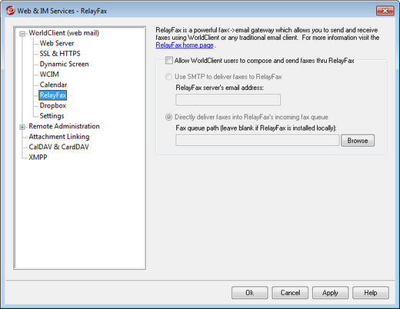Viewport: 400px width, 309px height.
Task: Enable Allow WorldClient users to send faxes checkbox
Action: (x=169, y=61)
